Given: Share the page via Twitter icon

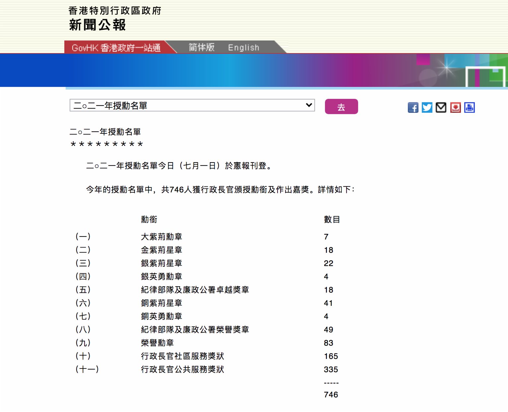Looking at the screenshot, I should click(x=427, y=107).
